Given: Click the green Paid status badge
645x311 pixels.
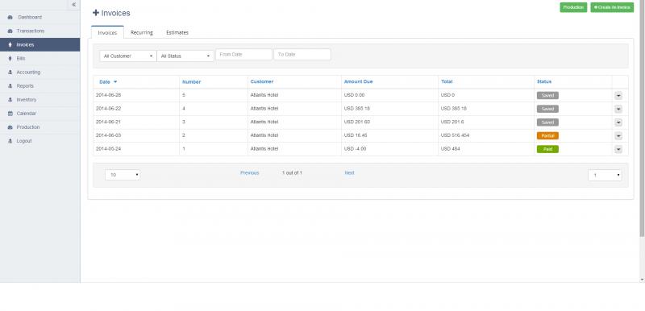Looking at the screenshot, I should 547,149.
